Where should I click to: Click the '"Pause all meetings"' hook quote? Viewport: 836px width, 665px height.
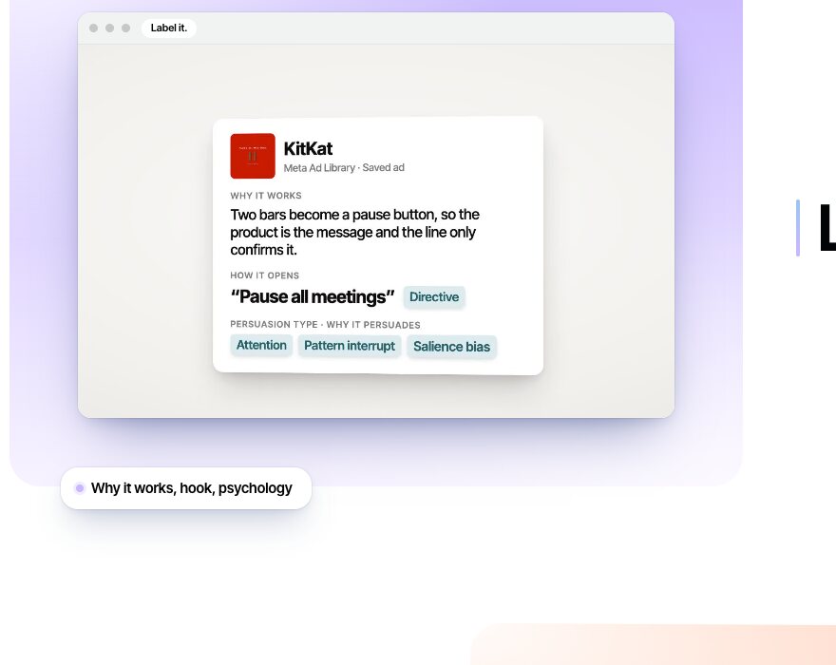[313, 296]
